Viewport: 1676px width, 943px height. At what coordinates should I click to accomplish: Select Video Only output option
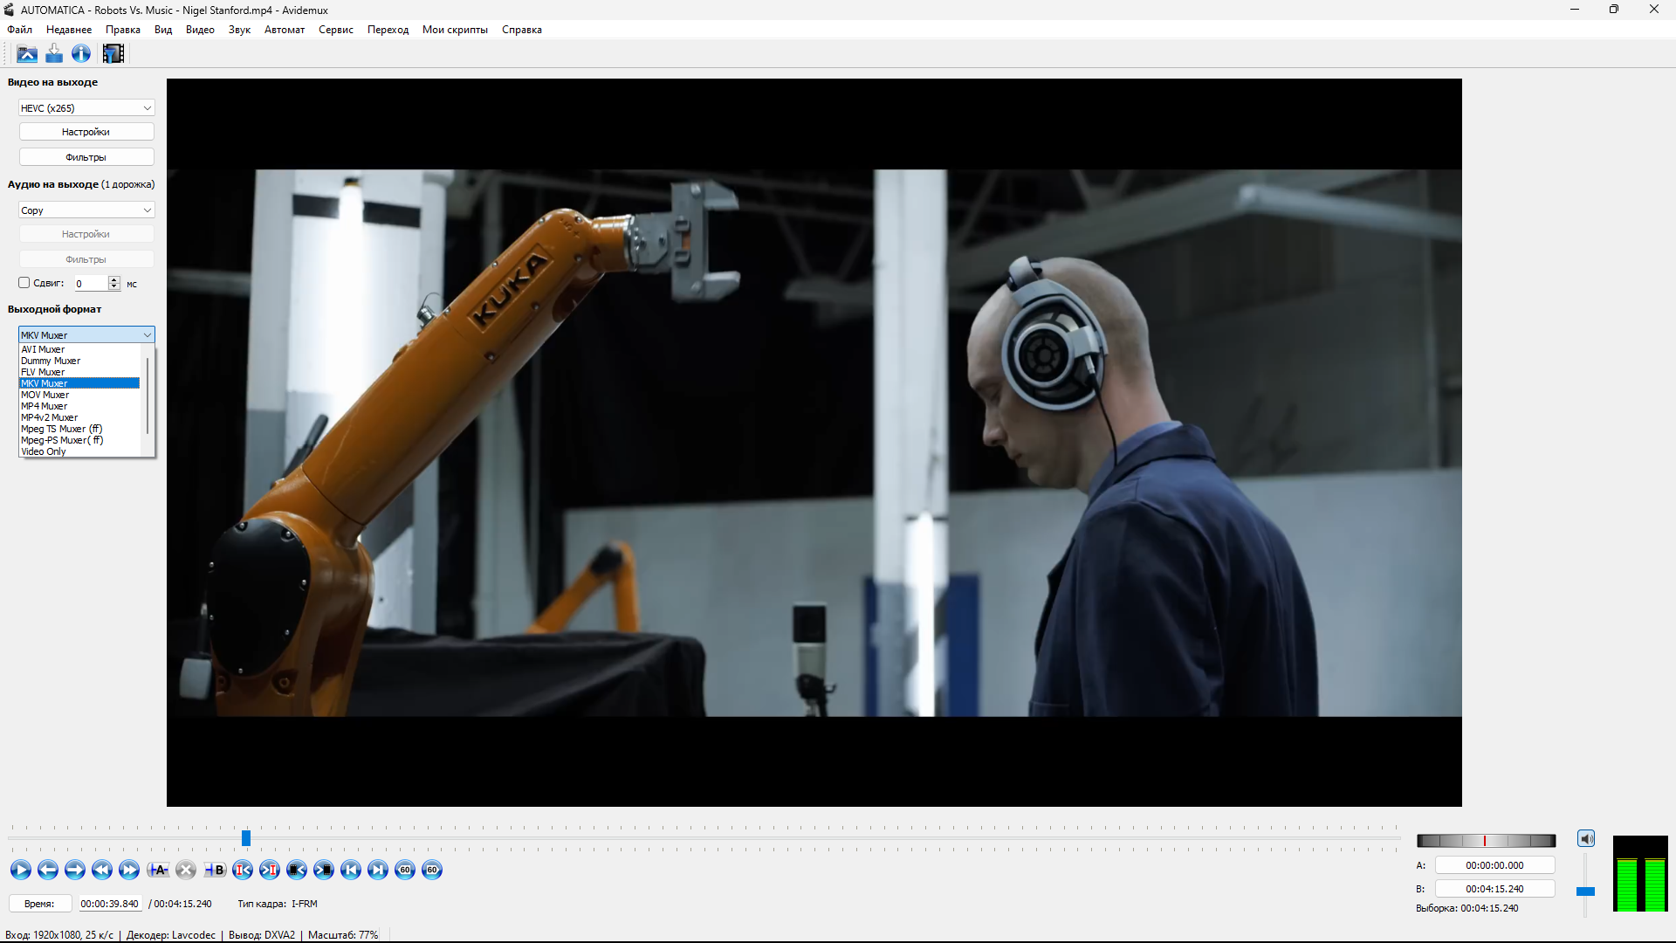[x=79, y=451]
